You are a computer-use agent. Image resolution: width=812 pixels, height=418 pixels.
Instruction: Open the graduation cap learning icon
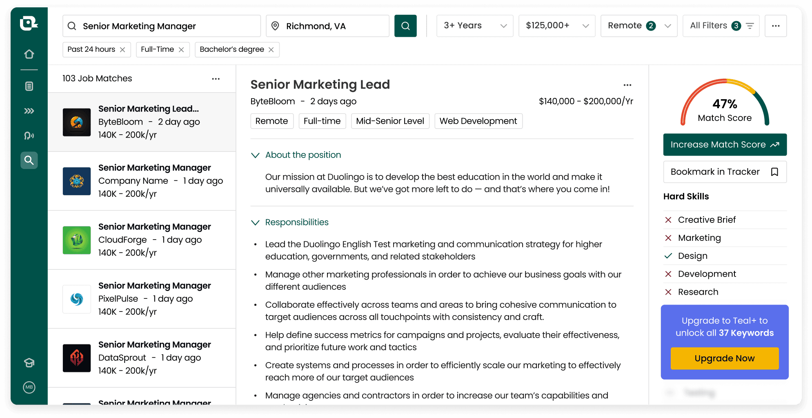29,362
